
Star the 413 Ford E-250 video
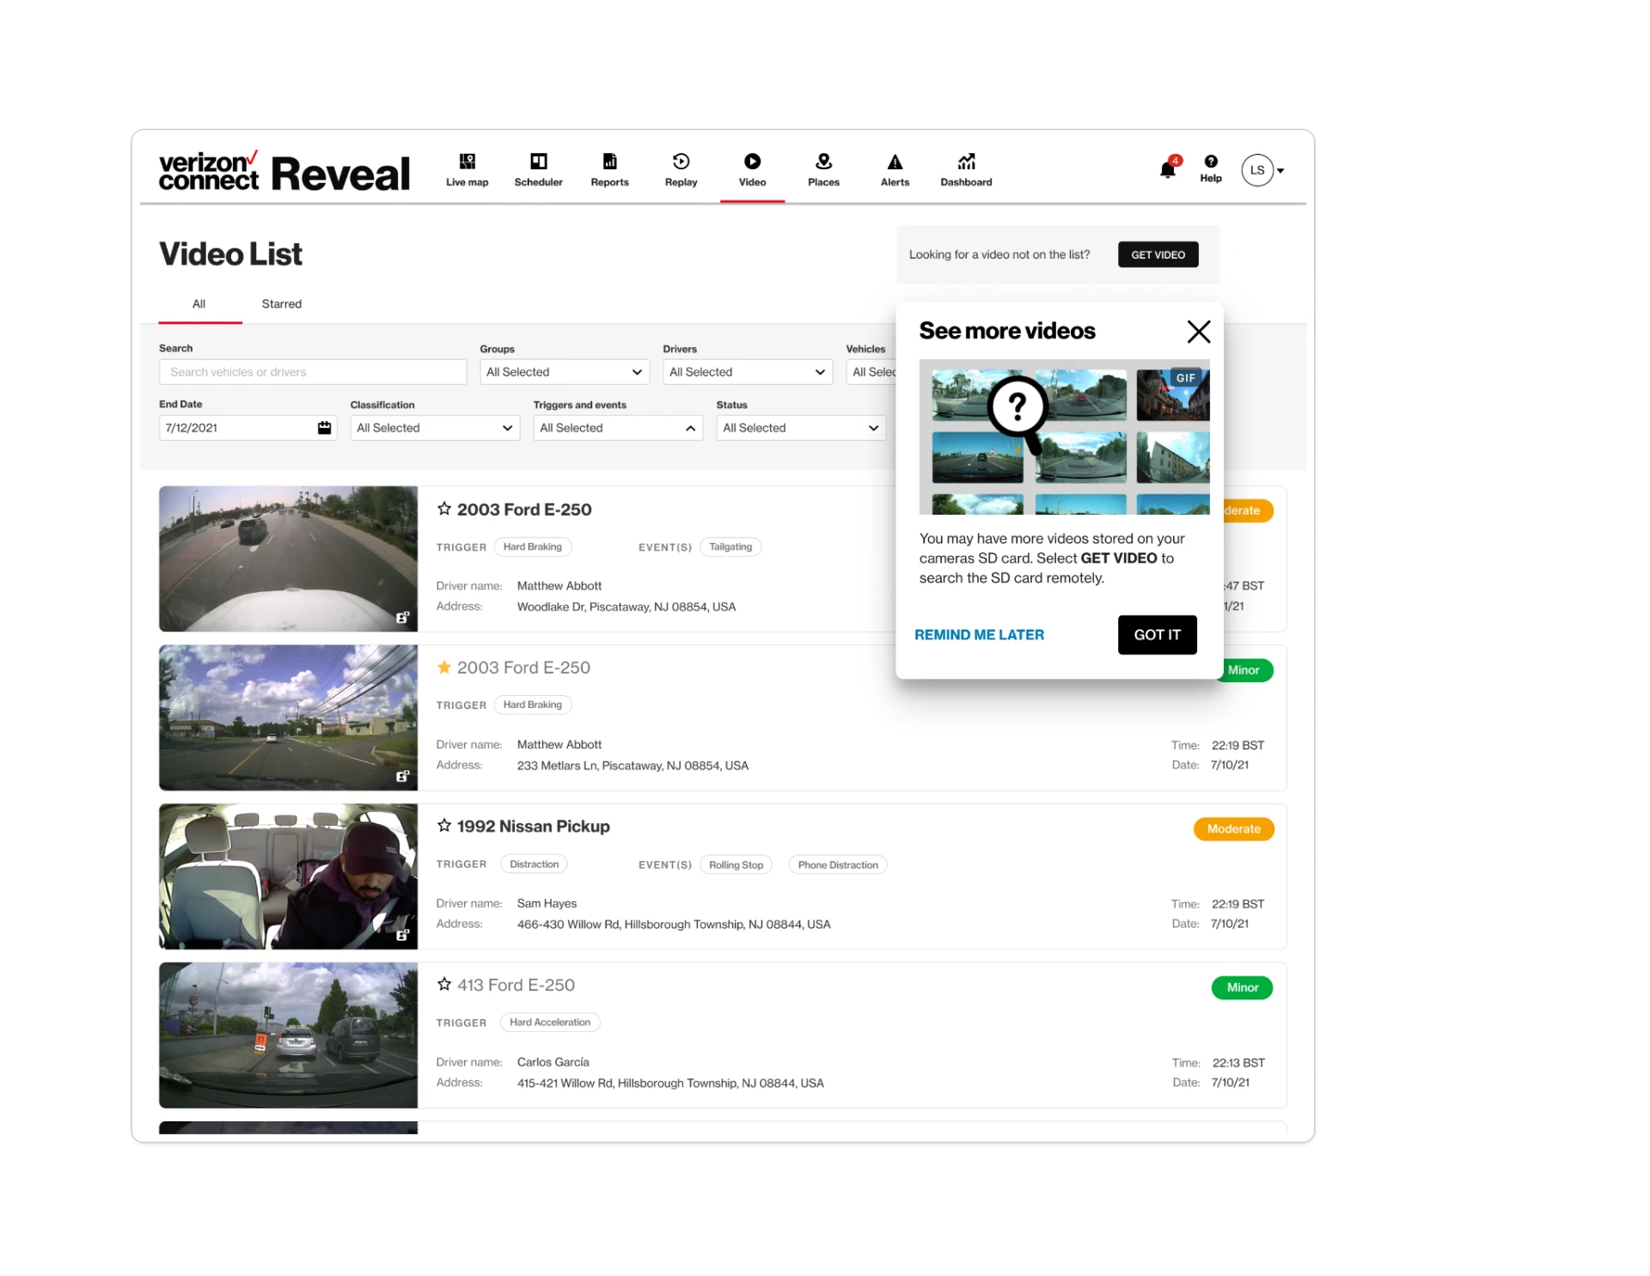pos(443,985)
